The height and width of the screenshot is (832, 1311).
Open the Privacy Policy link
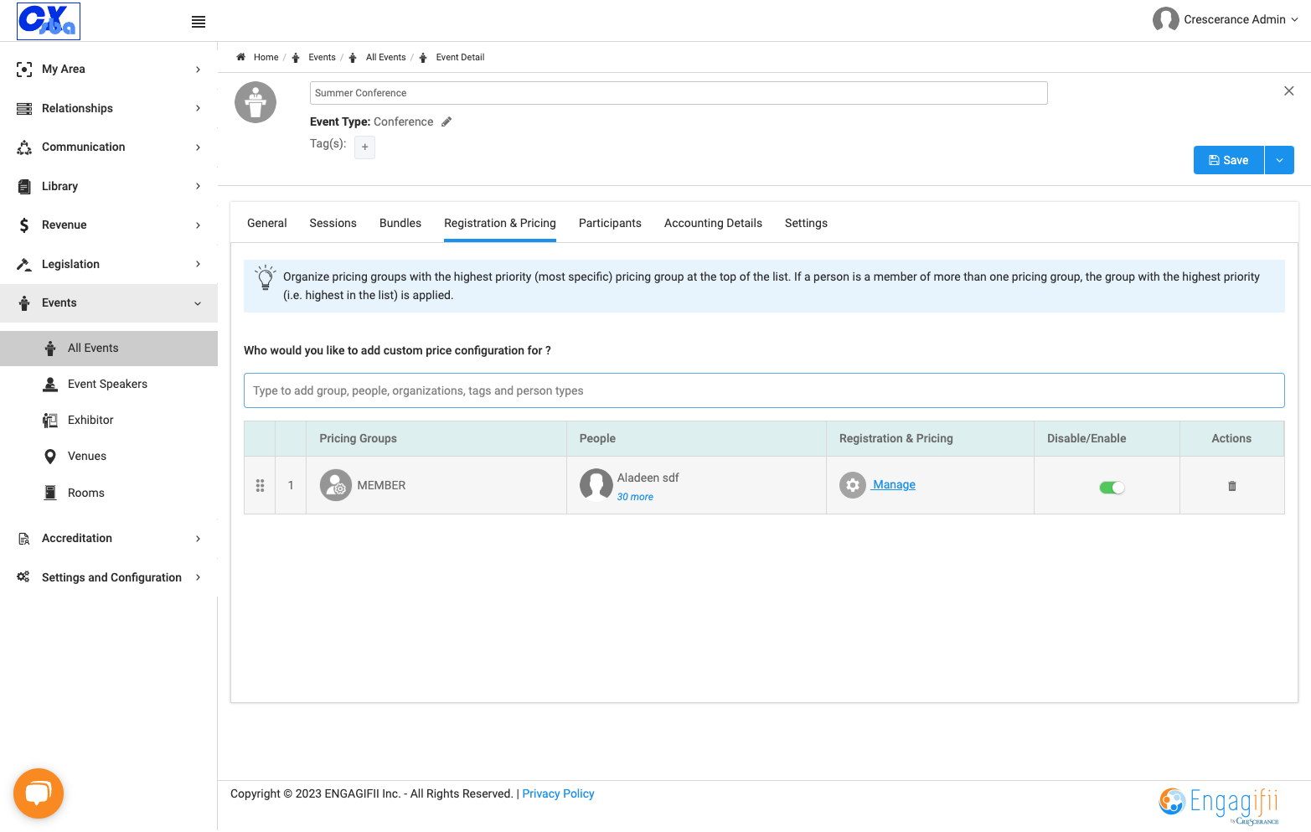pyautogui.click(x=558, y=793)
